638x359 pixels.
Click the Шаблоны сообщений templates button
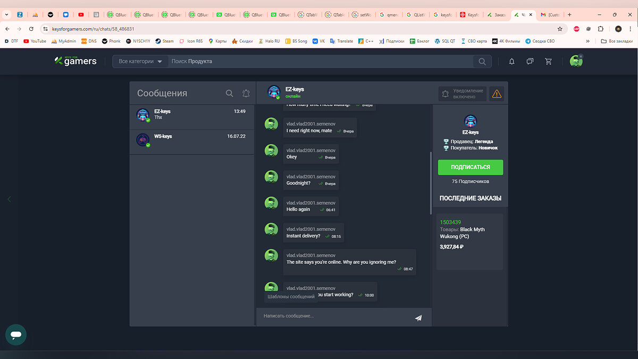[x=291, y=296]
